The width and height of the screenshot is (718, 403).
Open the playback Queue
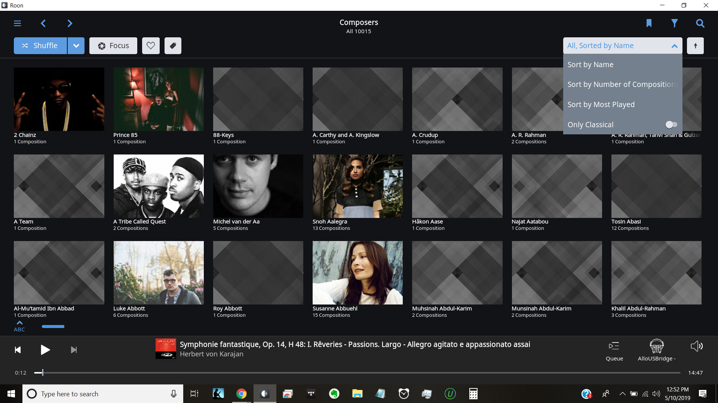pyautogui.click(x=614, y=351)
